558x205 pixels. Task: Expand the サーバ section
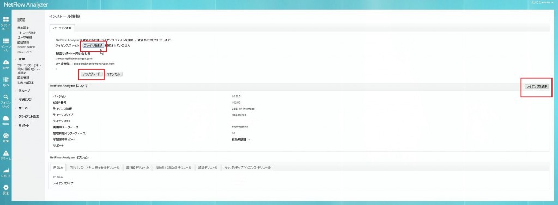pyautogui.click(x=23, y=108)
